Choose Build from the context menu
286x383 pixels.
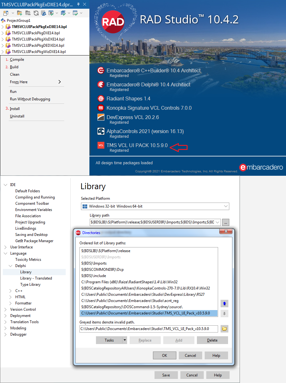(14, 67)
